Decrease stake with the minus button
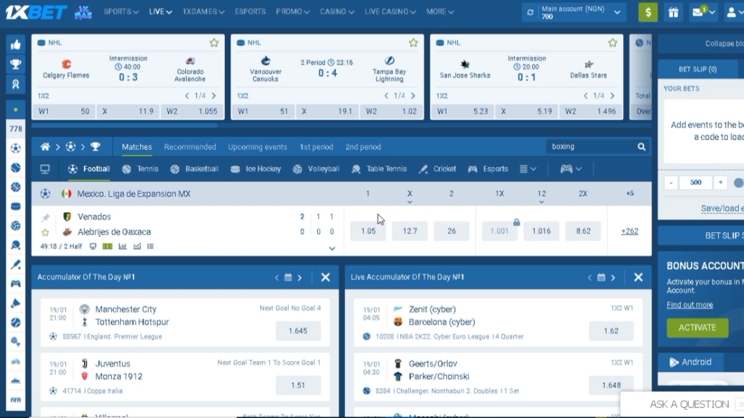 (x=671, y=182)
